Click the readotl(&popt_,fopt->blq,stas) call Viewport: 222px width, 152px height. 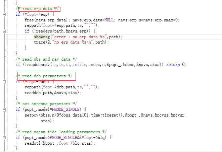click(60, 143)
